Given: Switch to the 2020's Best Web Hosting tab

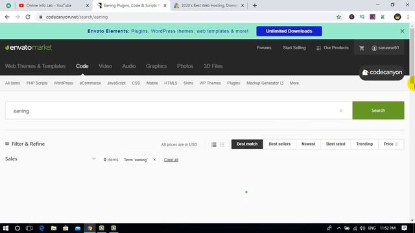Looking at the screenshot, I should click(209, 6).
